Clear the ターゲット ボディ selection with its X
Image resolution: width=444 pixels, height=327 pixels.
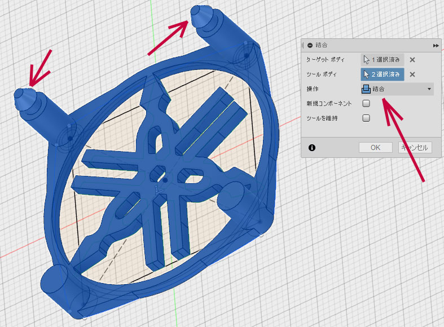(412, 60)
